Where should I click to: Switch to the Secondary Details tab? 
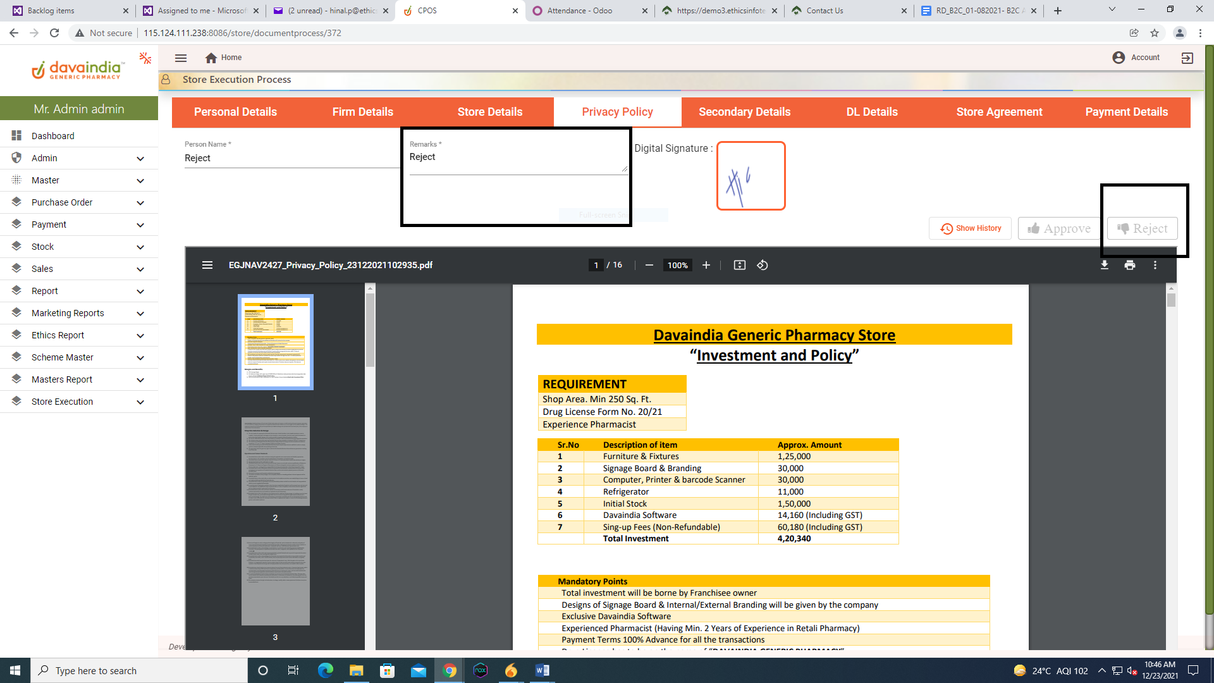744,112
